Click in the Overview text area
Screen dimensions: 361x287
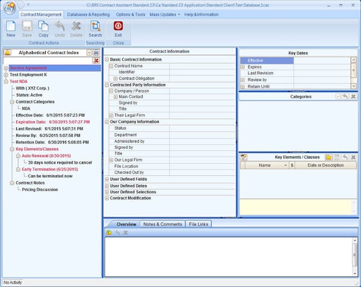click(228, 256)
